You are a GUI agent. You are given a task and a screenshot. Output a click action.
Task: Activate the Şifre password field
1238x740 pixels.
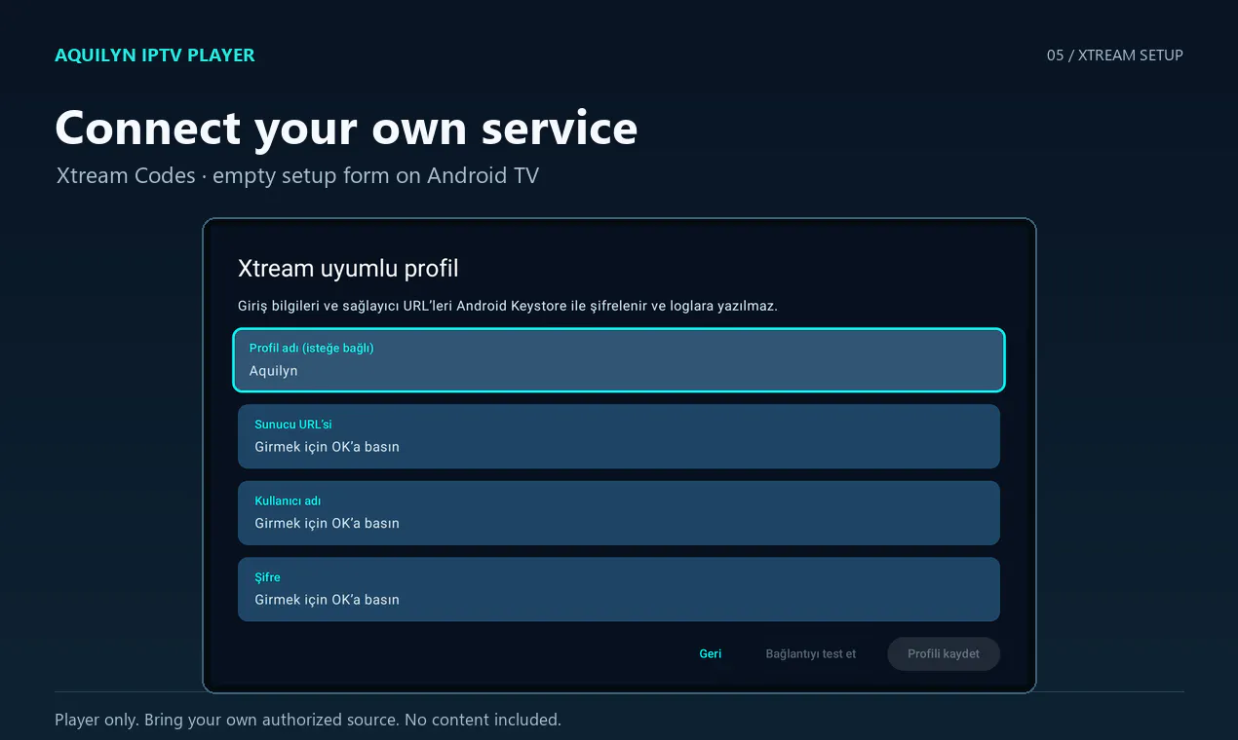619,589
